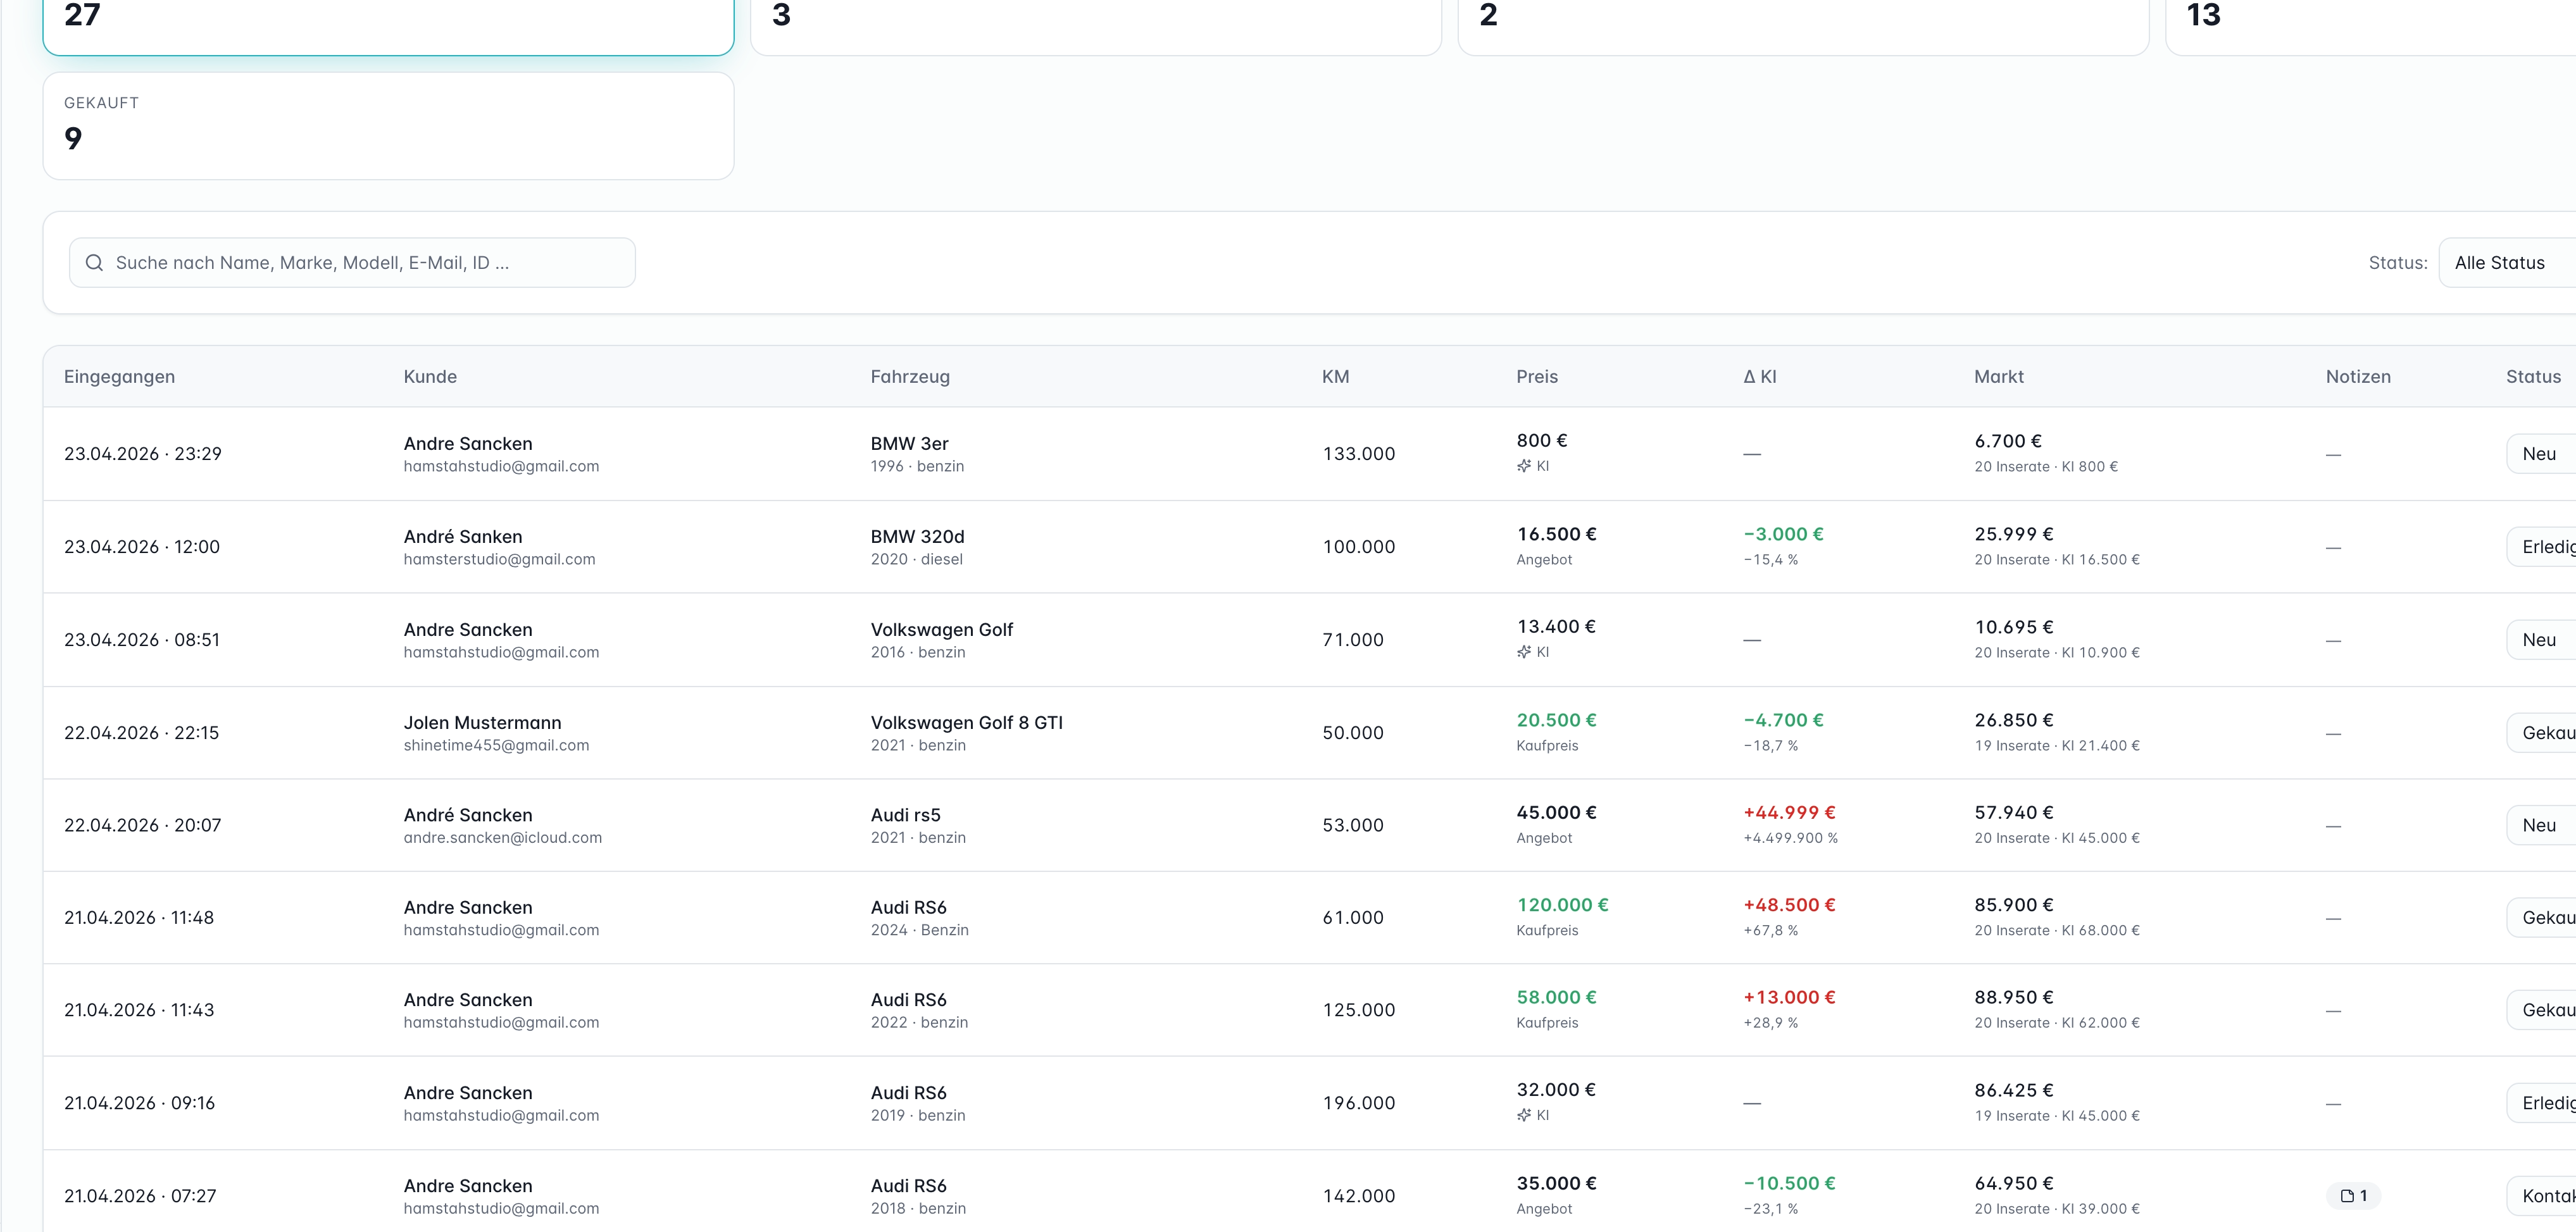Click red delta +13.000 €

tap(1789, 997)
